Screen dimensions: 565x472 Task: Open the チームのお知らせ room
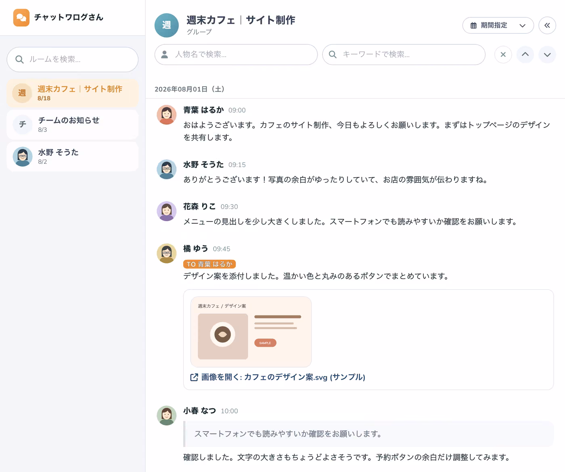pos(73,124)
